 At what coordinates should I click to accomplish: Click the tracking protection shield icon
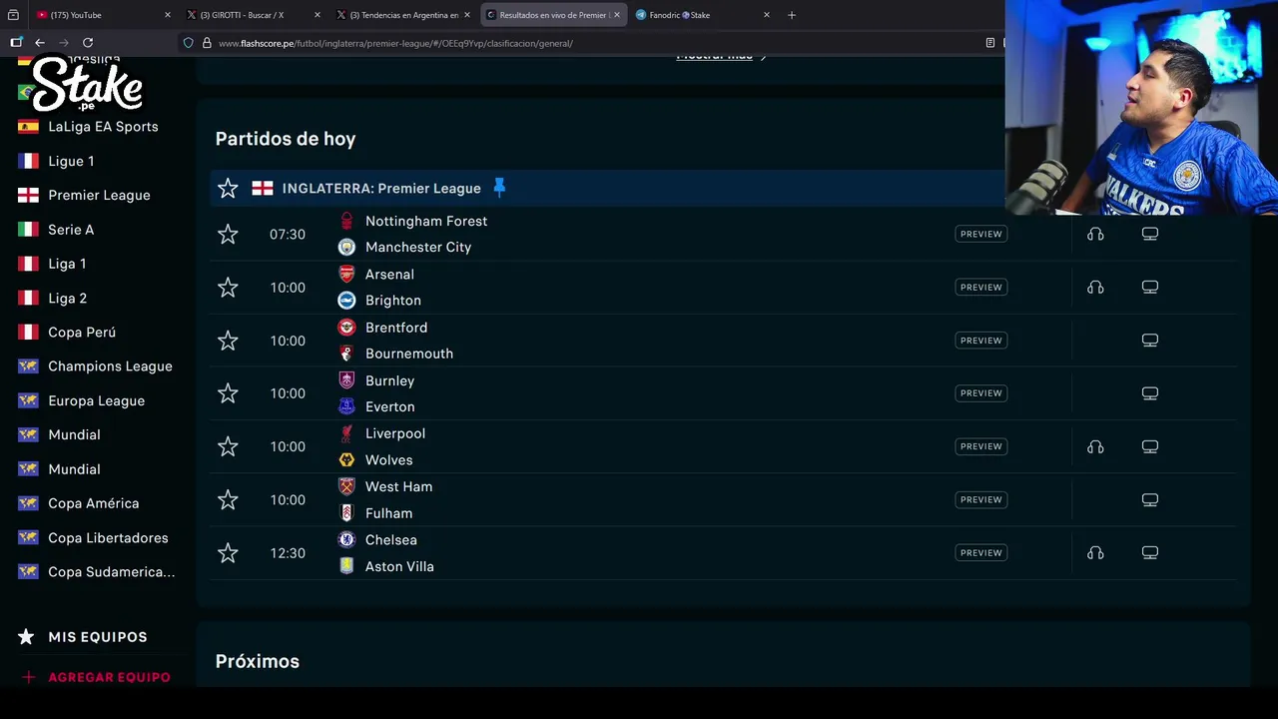click(x=188, y=43)
